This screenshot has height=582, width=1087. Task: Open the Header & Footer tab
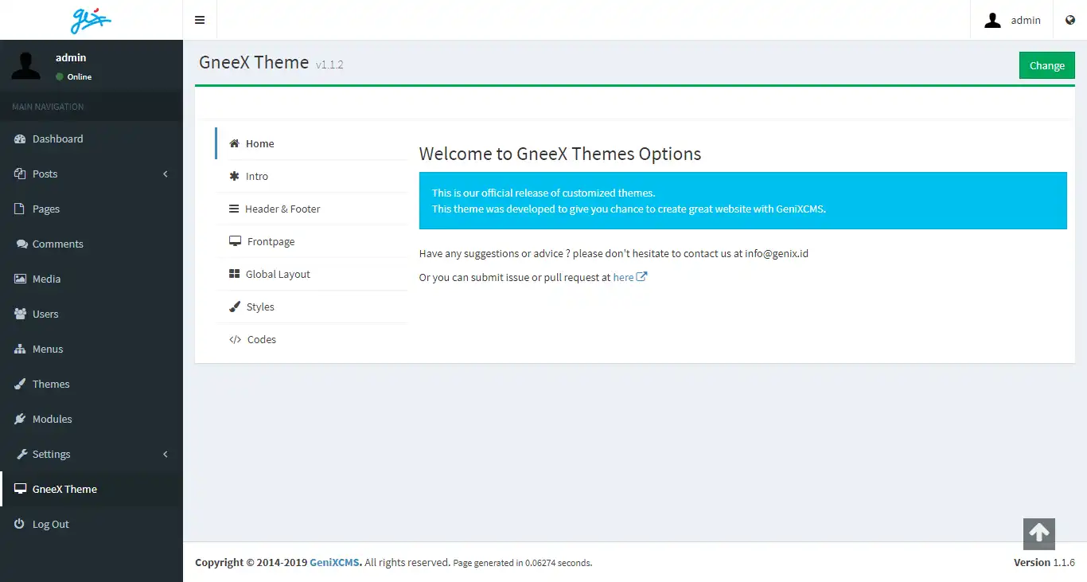(282, 209)
